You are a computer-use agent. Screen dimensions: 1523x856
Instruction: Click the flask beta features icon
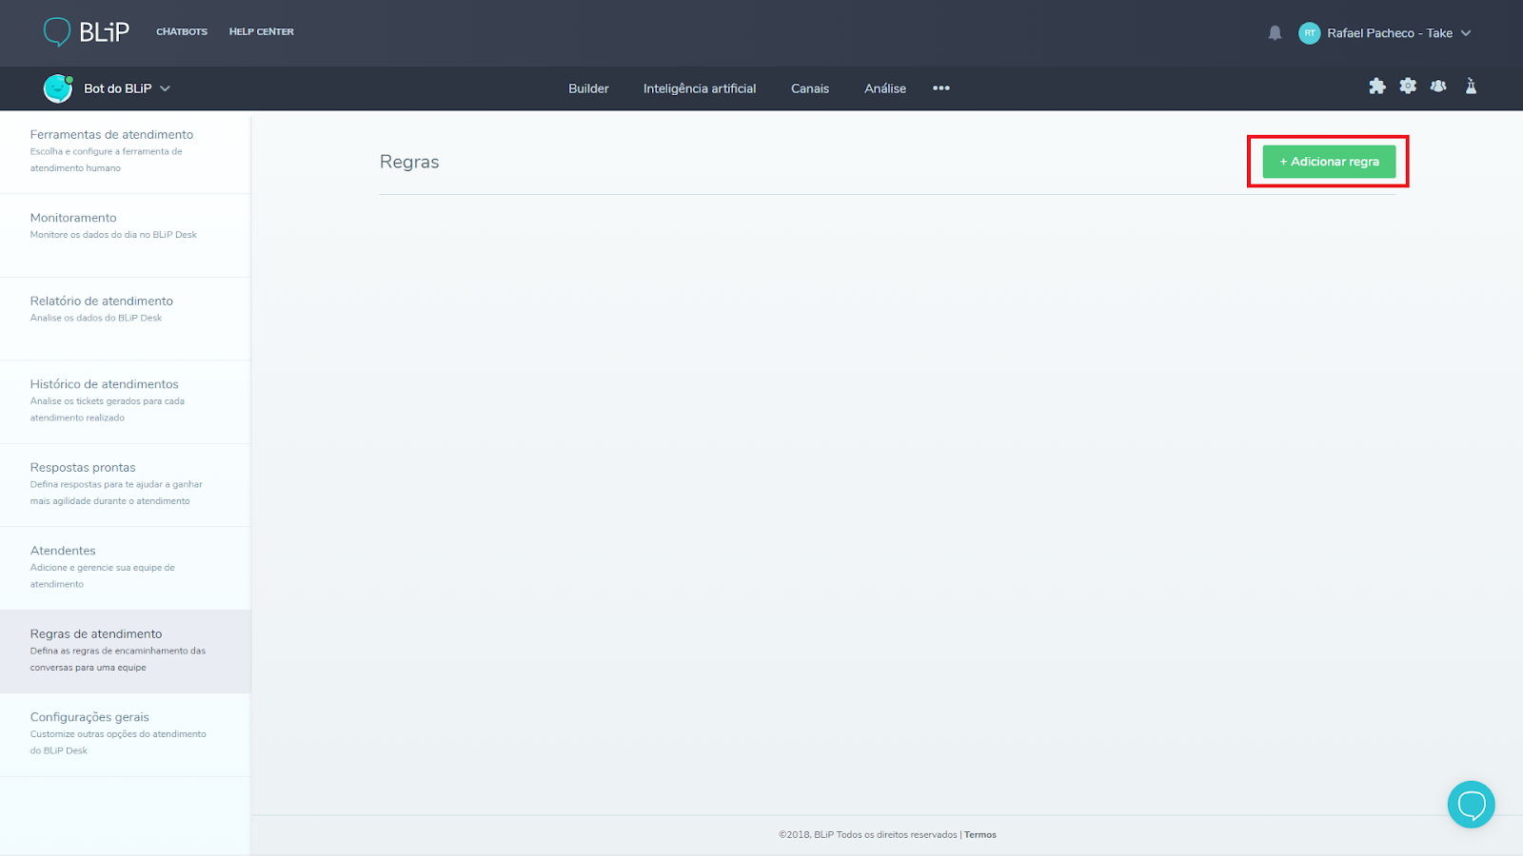click(x=1471, y=87)
